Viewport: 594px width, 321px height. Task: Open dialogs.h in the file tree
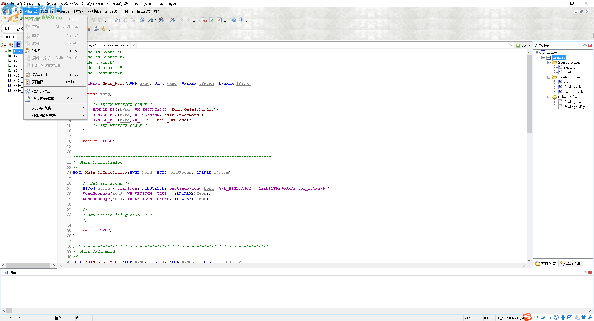[x=572, y=87]
